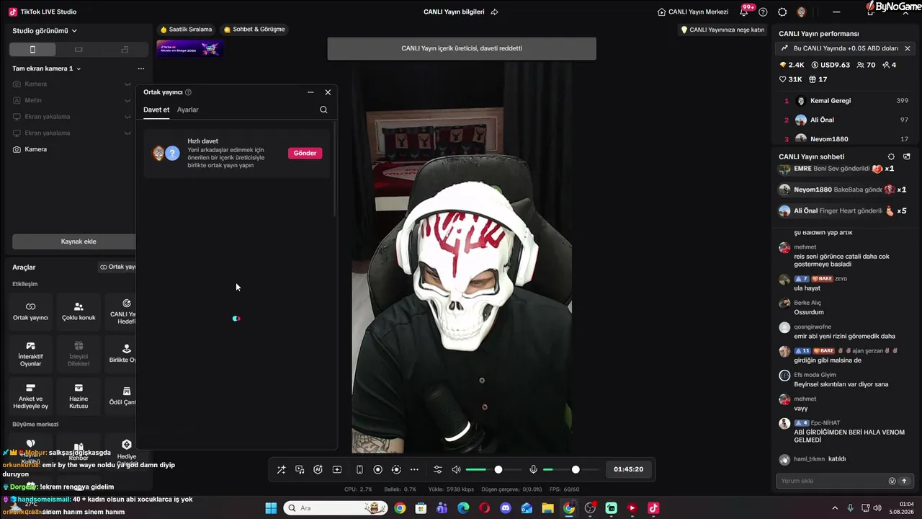Open the Saatlik Sıralama tab
922x519 pixels.
point(187,30)
